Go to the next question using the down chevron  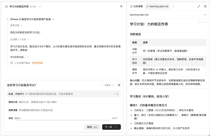click(x=113, y=85)
